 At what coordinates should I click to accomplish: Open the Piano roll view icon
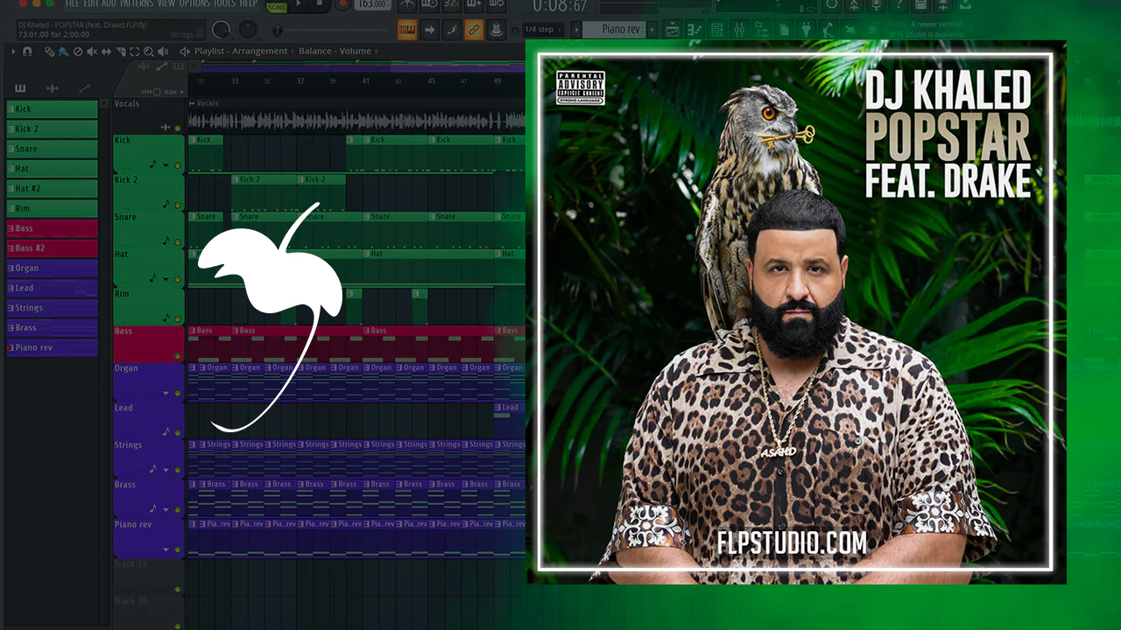(695, 30)
